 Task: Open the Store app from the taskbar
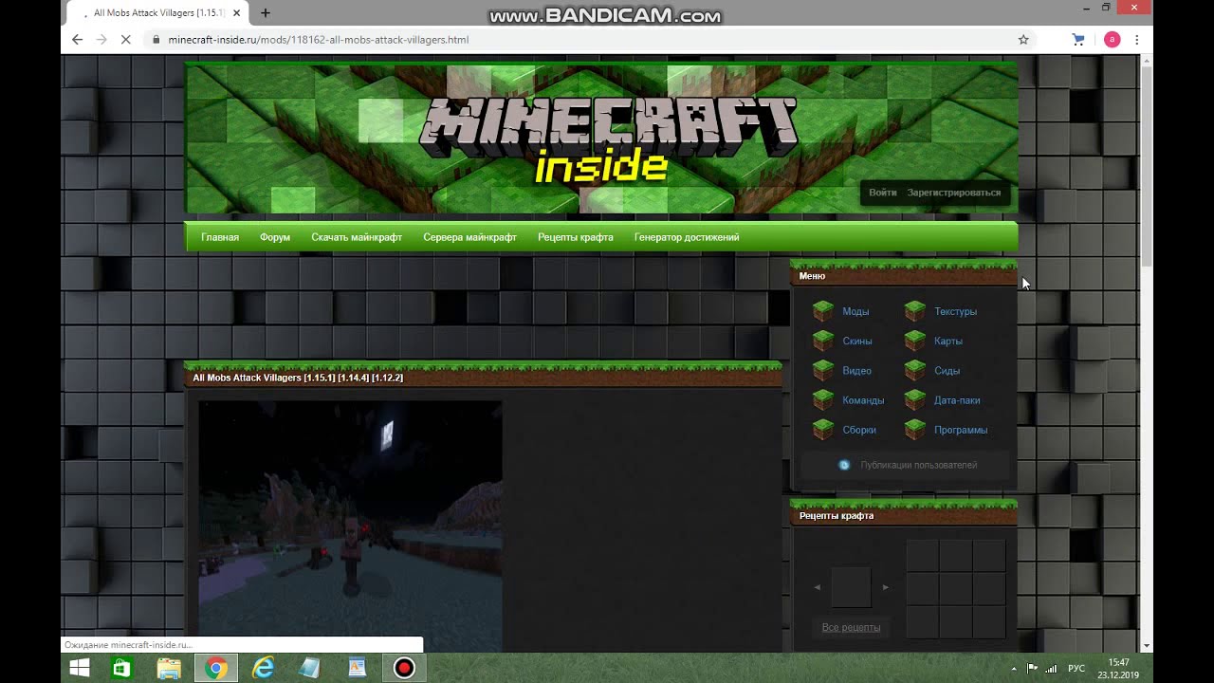(x=122, y=668)
